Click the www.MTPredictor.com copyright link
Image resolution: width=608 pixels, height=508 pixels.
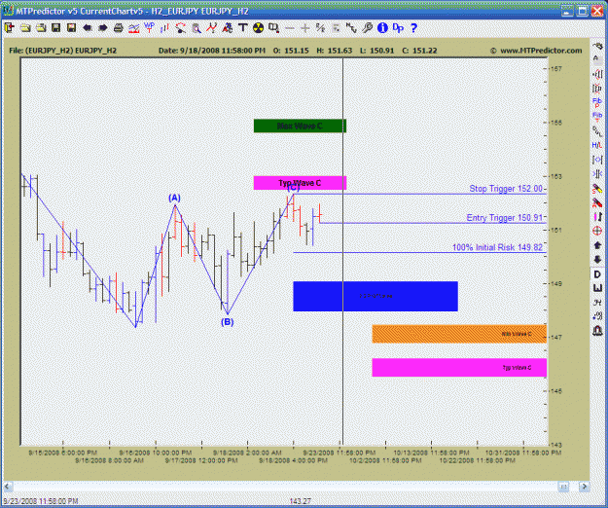536,51
